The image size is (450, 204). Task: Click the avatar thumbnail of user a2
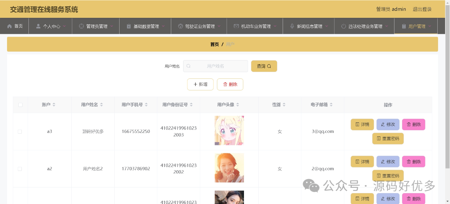point(229,168)
